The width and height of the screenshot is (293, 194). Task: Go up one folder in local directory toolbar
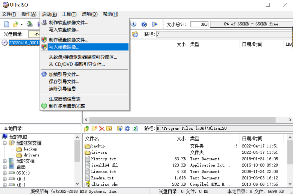(x=87, y=128)
